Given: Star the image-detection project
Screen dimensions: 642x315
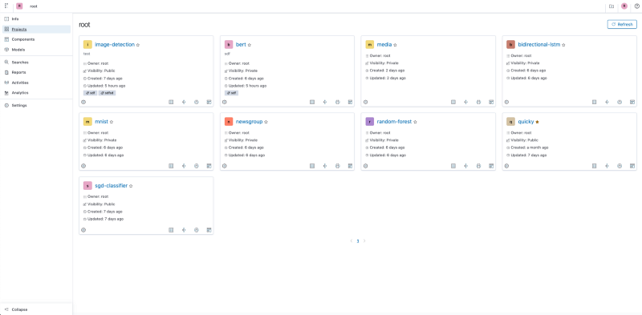Looking at the screenshot, I should 138,45.
